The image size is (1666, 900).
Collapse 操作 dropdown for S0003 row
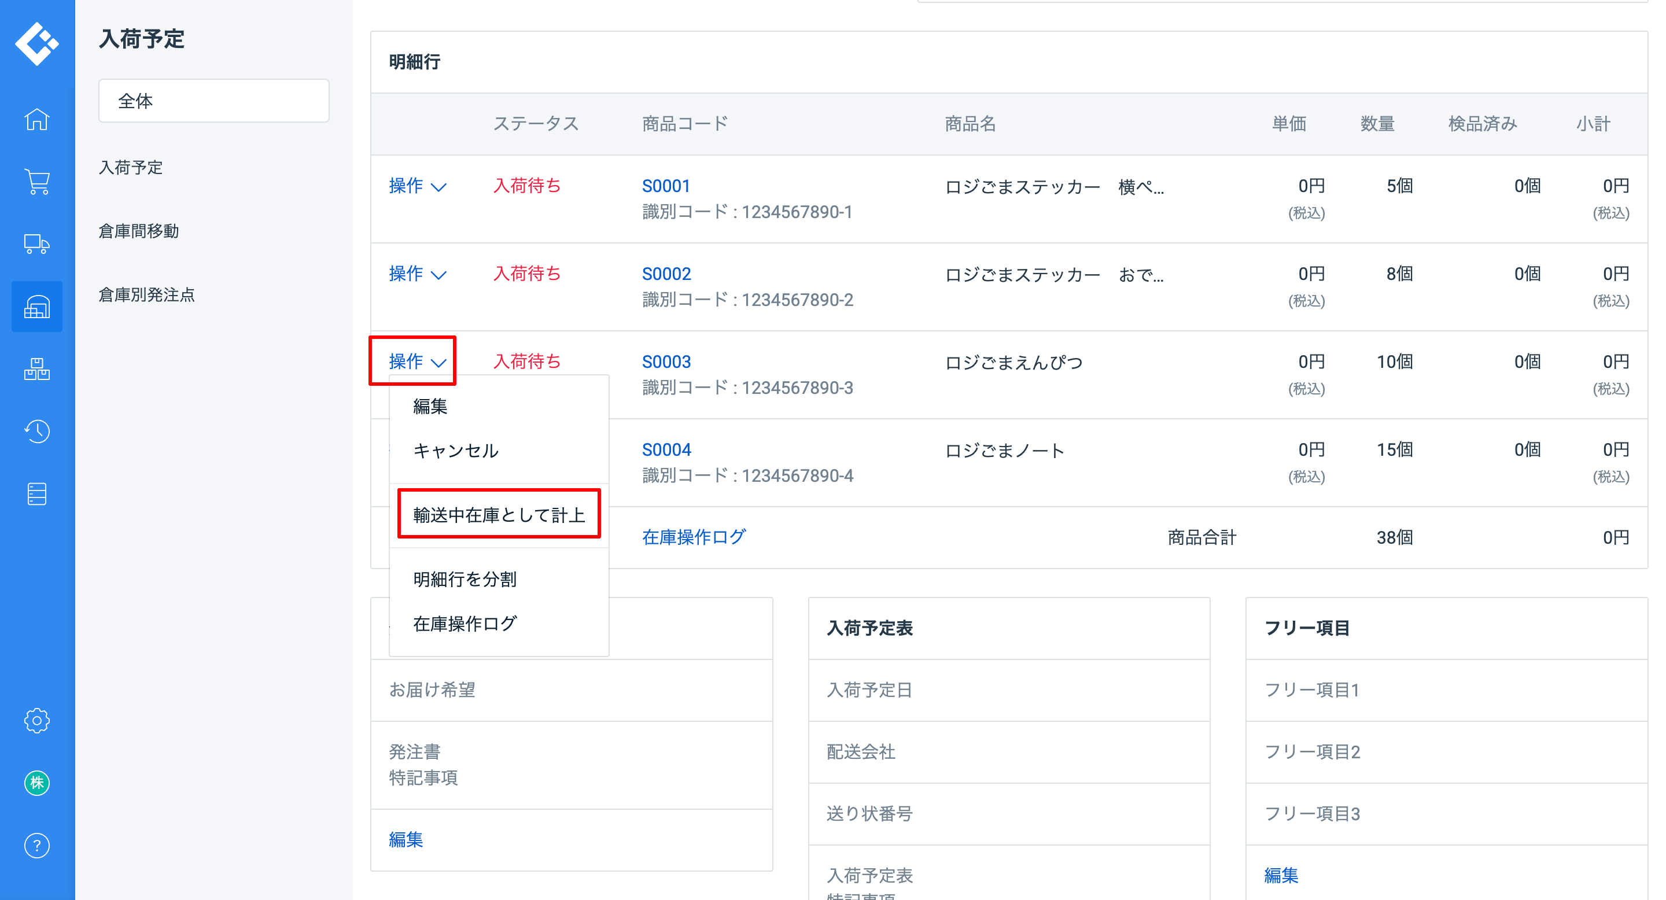point(417,362)
